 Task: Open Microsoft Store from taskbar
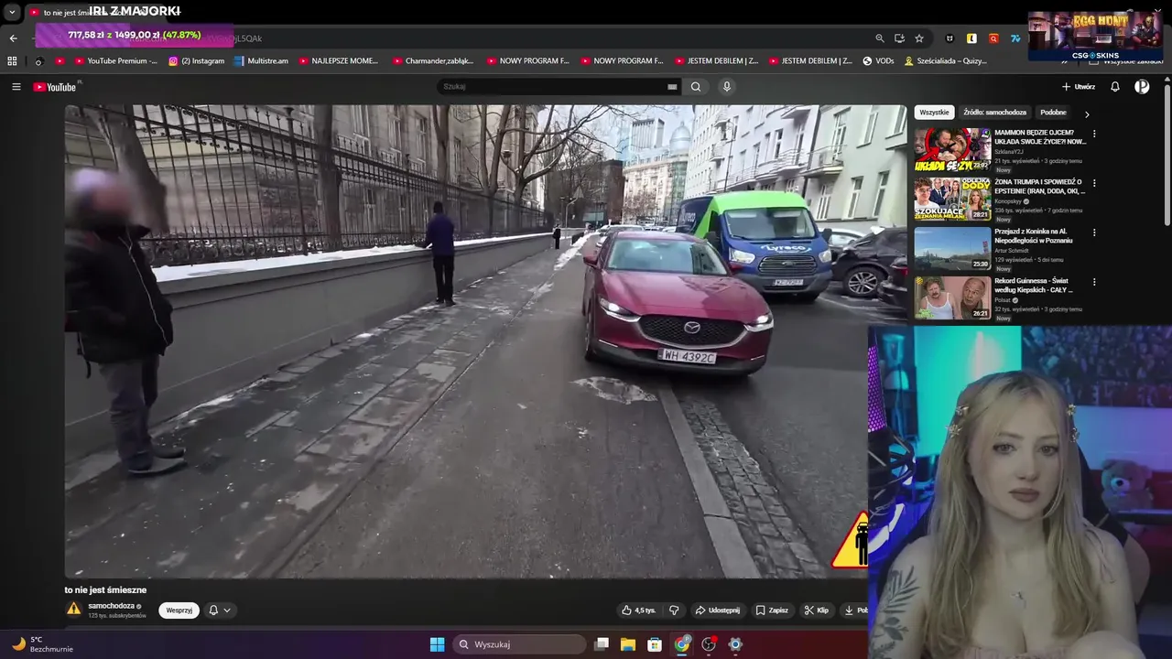pyautogui.click(x=655, y=644)
